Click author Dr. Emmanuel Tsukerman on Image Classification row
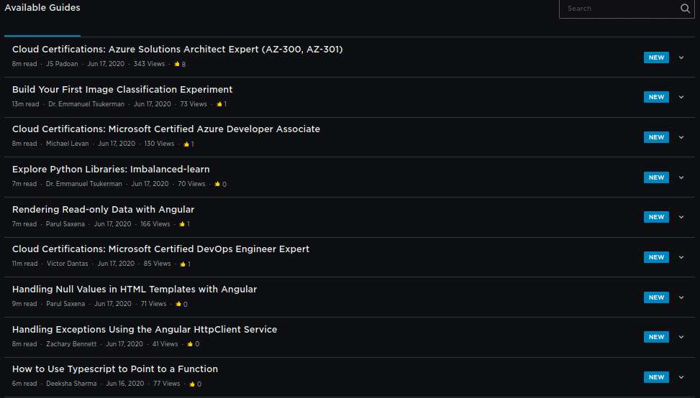 [x=86, y=104]
